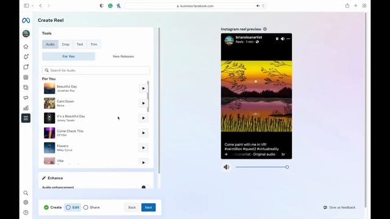
Task: Select the completed Create step
Action: (53, 207)
